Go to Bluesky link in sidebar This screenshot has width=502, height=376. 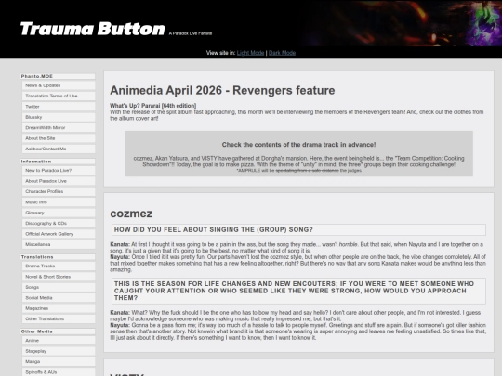pyautogui.click(x=59, y=117)
